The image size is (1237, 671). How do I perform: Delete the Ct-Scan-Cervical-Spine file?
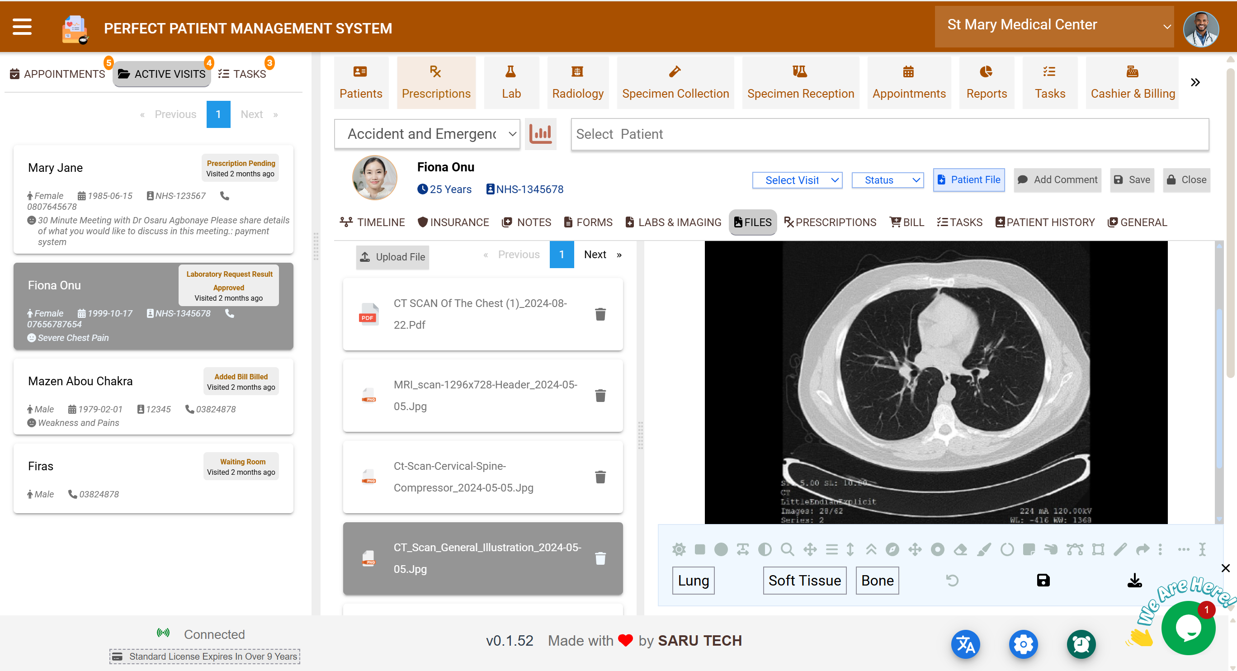600,477
